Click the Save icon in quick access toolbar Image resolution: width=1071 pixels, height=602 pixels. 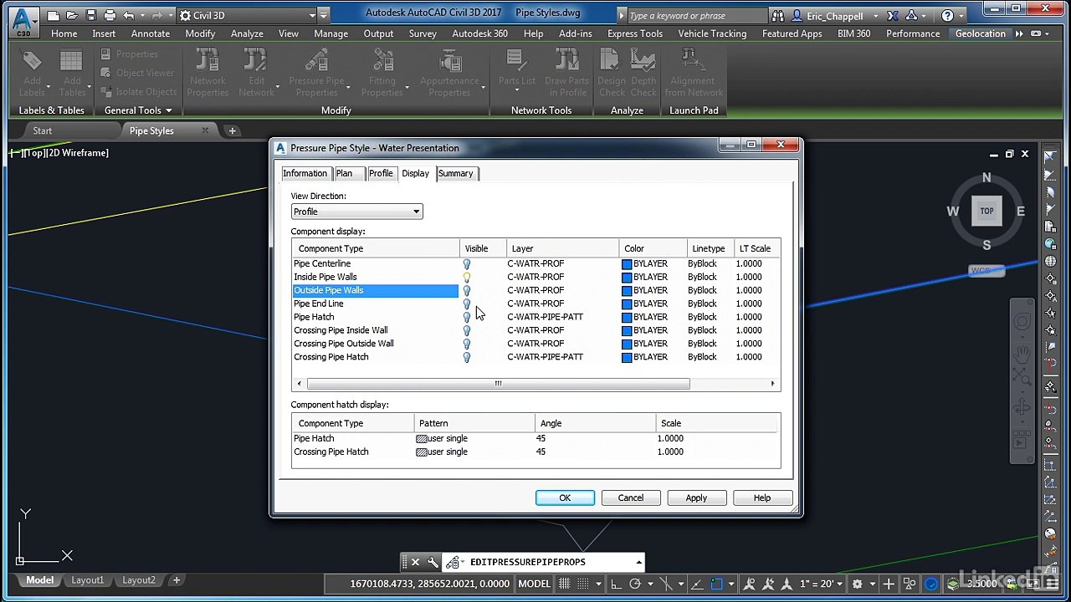click(90, 15)
